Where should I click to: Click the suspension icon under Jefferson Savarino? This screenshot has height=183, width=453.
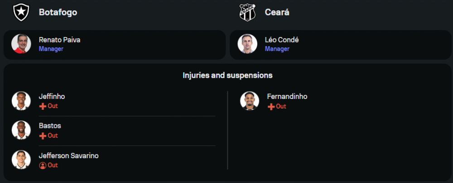pos(43,166)
